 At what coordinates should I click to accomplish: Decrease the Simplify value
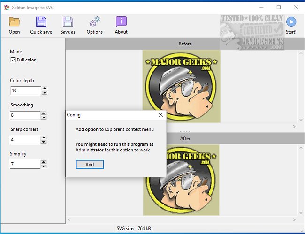pos(44,166)
